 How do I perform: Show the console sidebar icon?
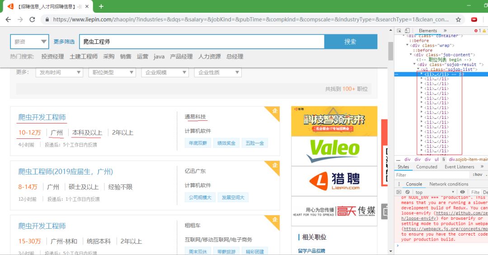(x=399, y=192)
